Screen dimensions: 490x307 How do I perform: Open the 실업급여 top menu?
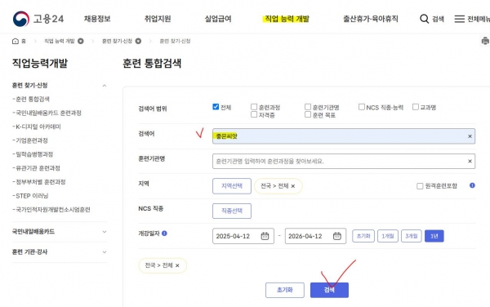218,19
